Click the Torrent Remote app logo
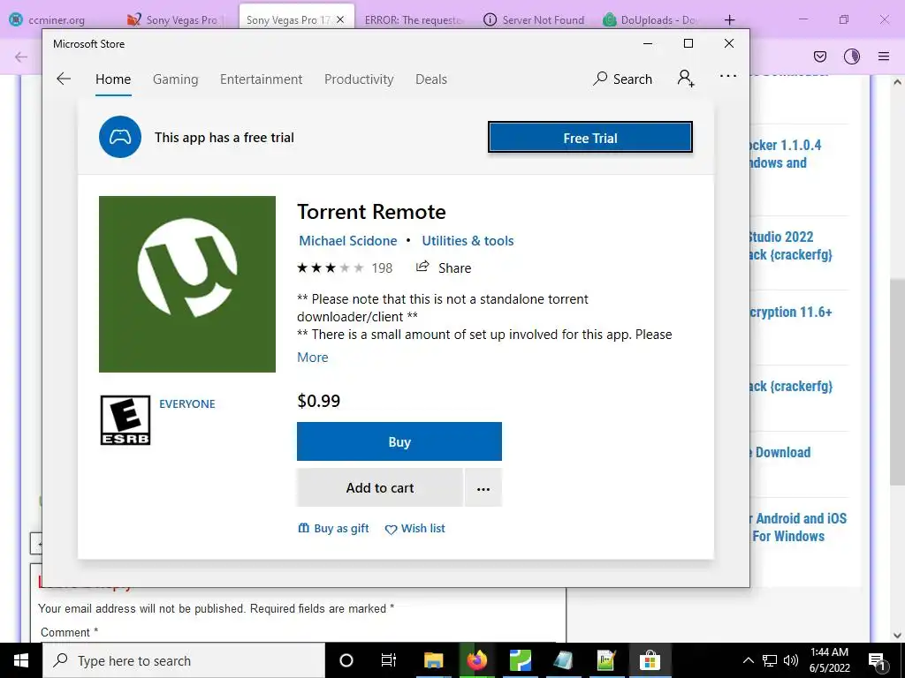 [187, 284]
